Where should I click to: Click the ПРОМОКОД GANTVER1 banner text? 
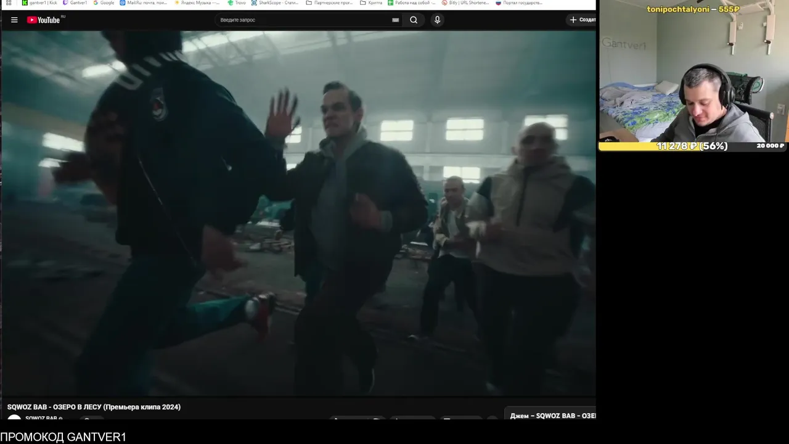pyautogui.click(x=63, y=437)
